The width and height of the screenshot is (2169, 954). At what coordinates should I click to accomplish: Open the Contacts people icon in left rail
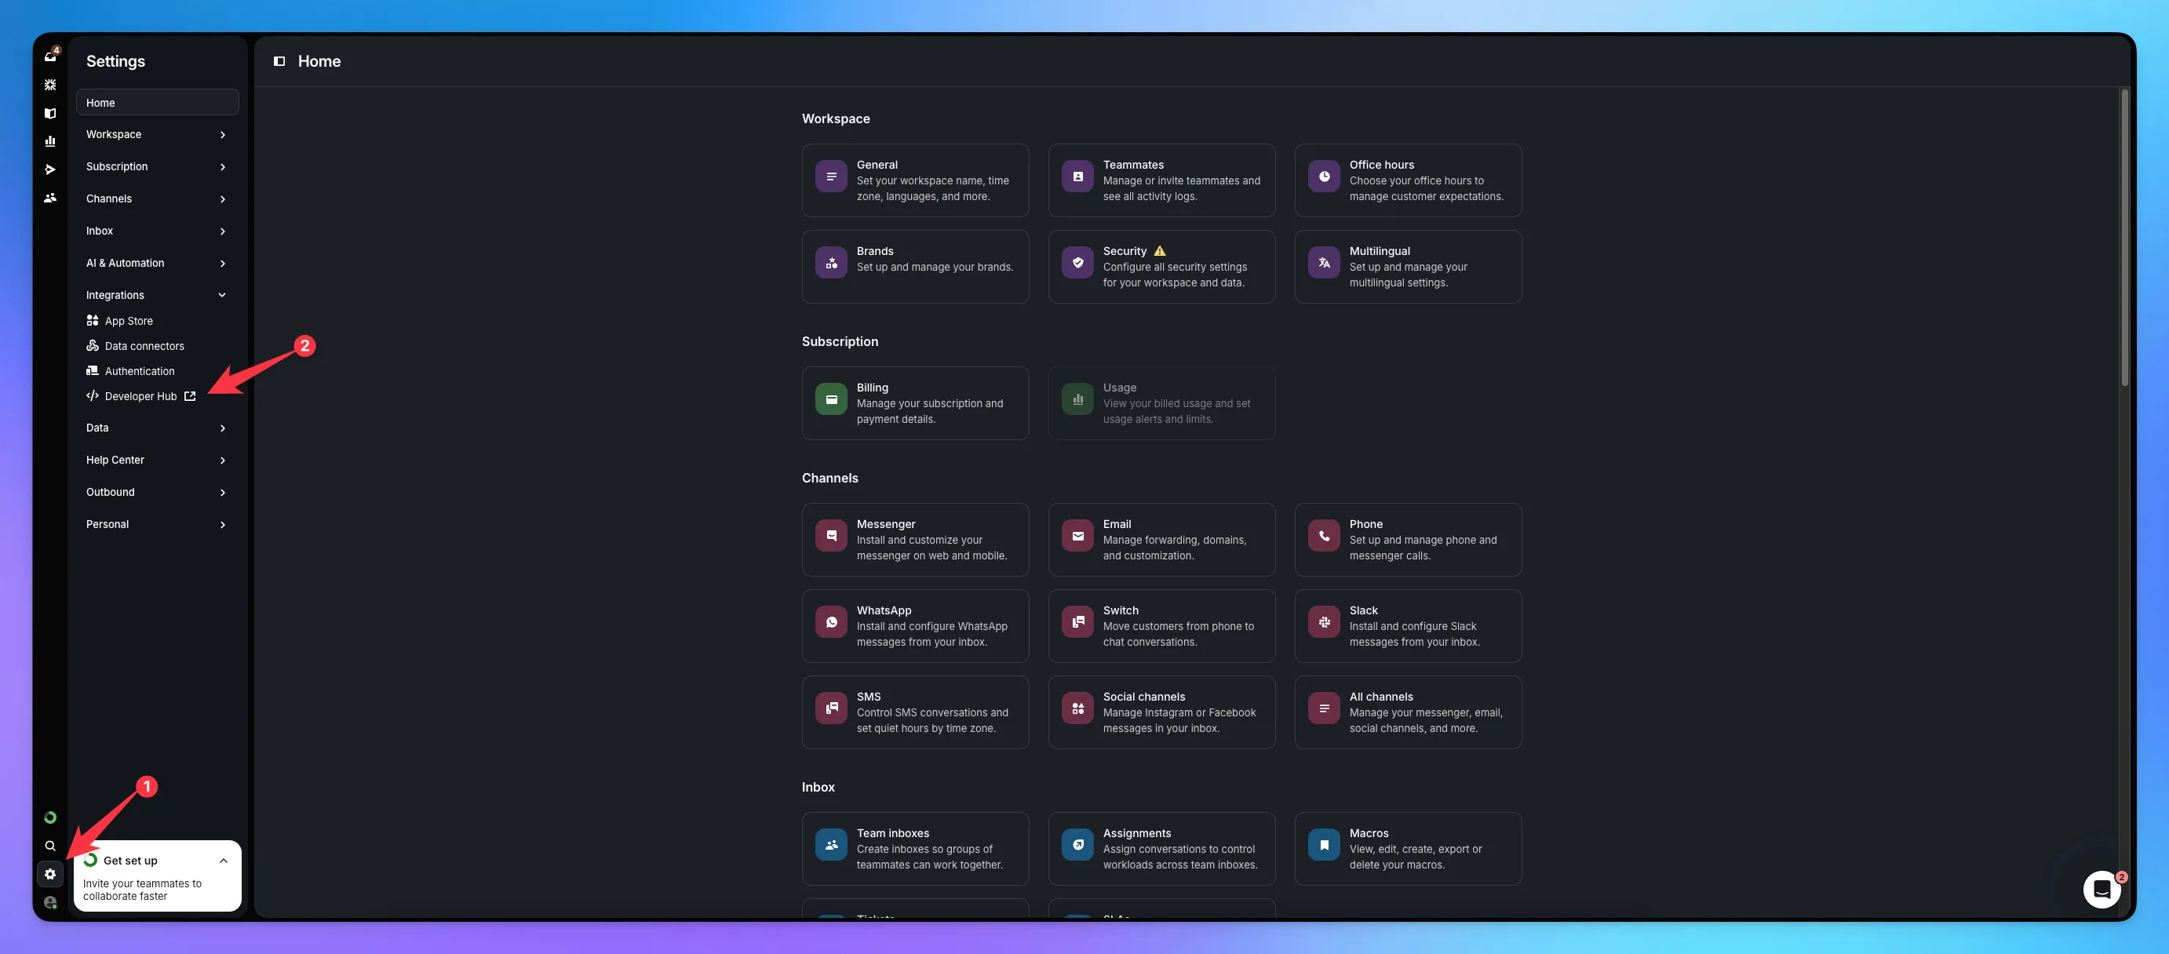tap(50, 198)
